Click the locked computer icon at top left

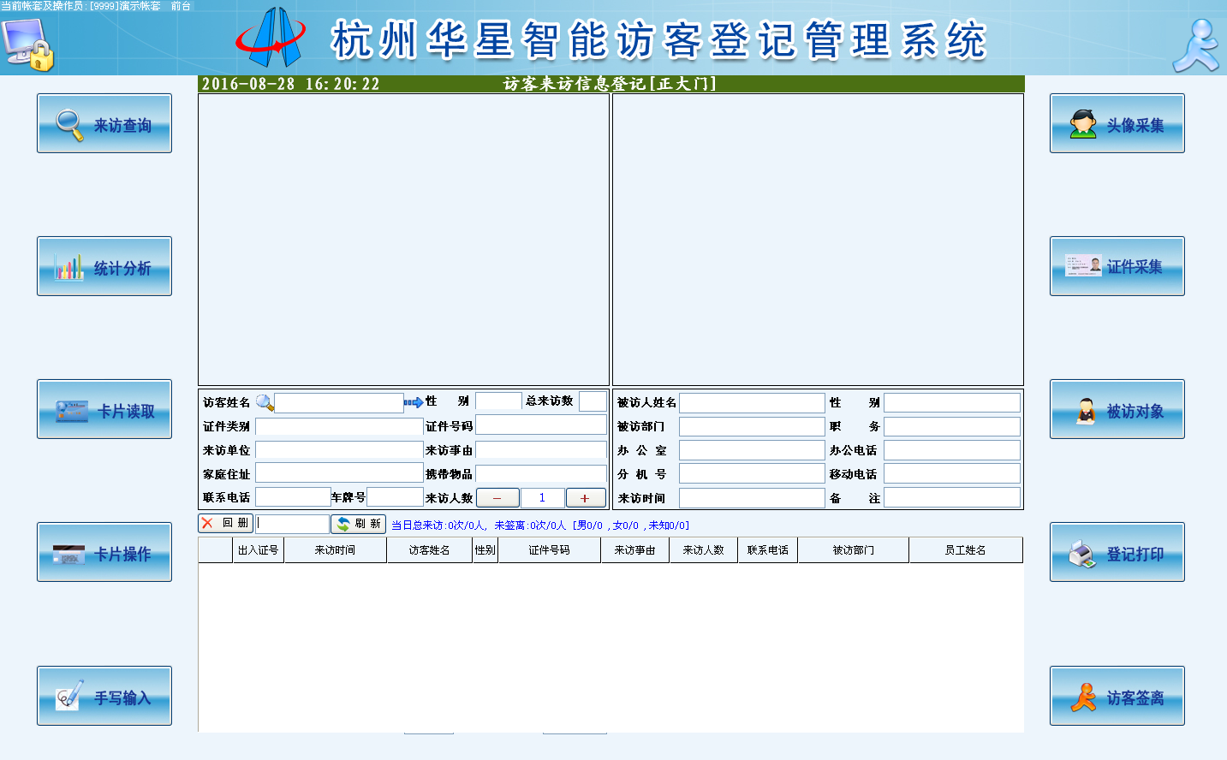click(x=27, y=44)
